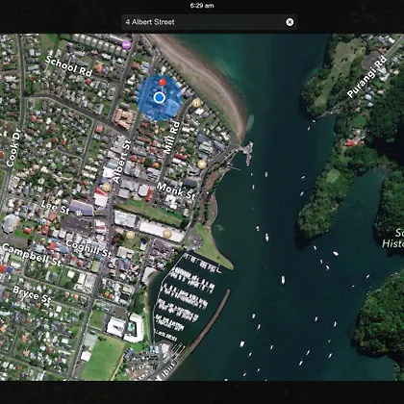Open the restaurant marker beside the beach
The image size is (404, 404).
(x=196, y=103)
